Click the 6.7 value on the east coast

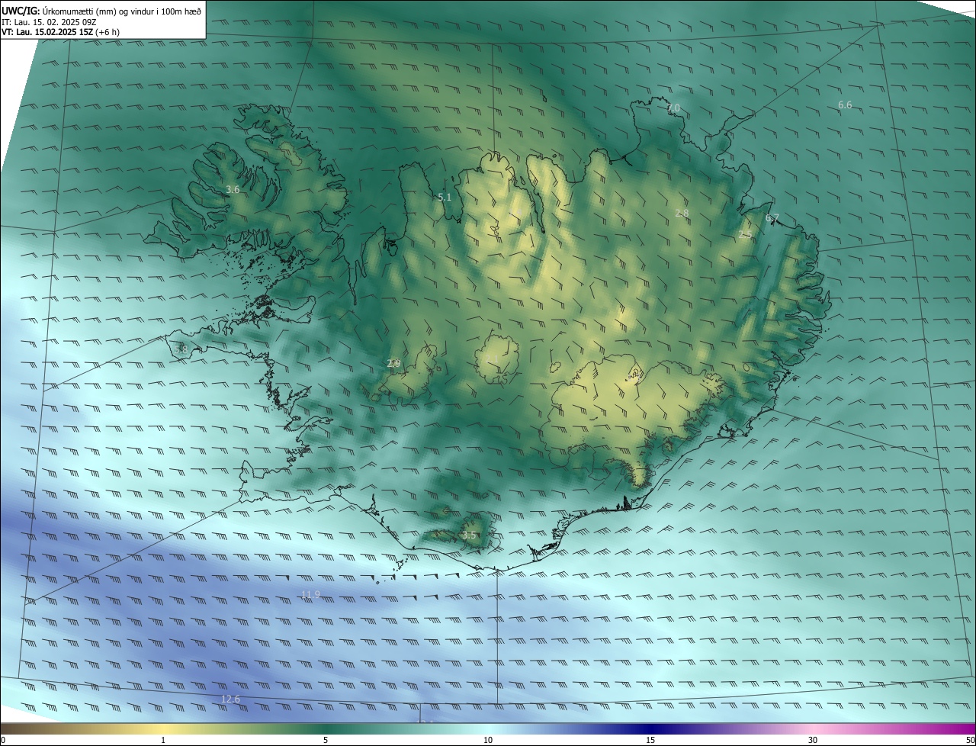click(x=772, y=219)
